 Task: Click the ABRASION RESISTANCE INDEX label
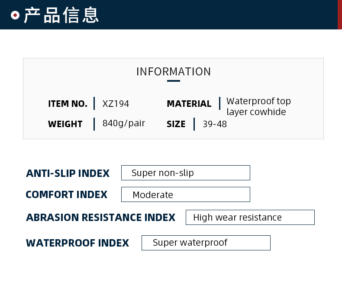tap(100, 218)
